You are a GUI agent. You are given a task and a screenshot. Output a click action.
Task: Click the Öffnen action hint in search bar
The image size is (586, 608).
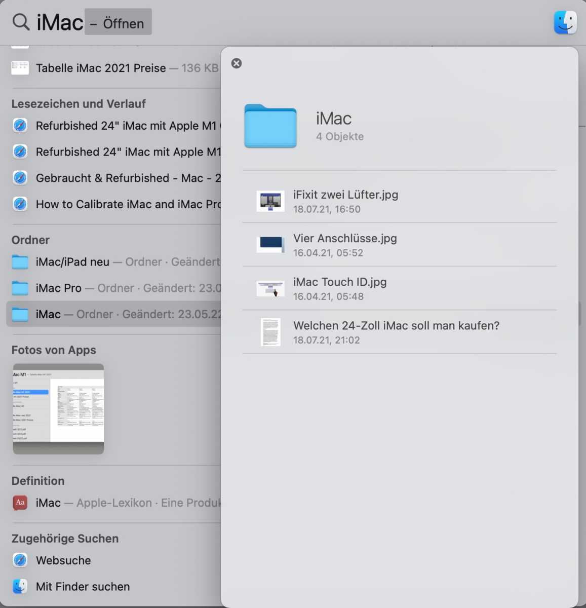119,22
